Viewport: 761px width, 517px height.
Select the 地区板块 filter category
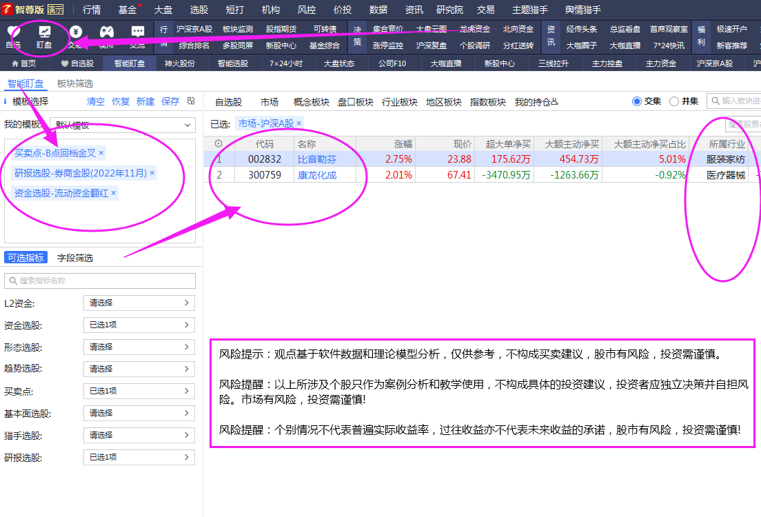pos(444,102)
